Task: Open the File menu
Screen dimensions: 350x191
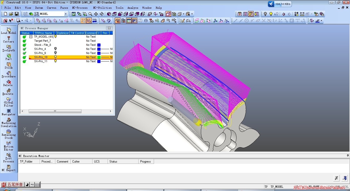Action: [8, 8]
